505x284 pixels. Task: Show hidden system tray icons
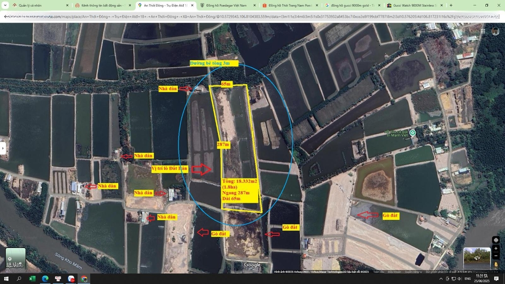click(x=440, y=279)
